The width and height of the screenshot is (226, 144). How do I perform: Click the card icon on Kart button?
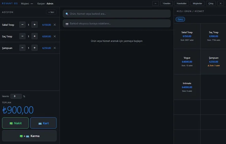click(x=40, y=124)
